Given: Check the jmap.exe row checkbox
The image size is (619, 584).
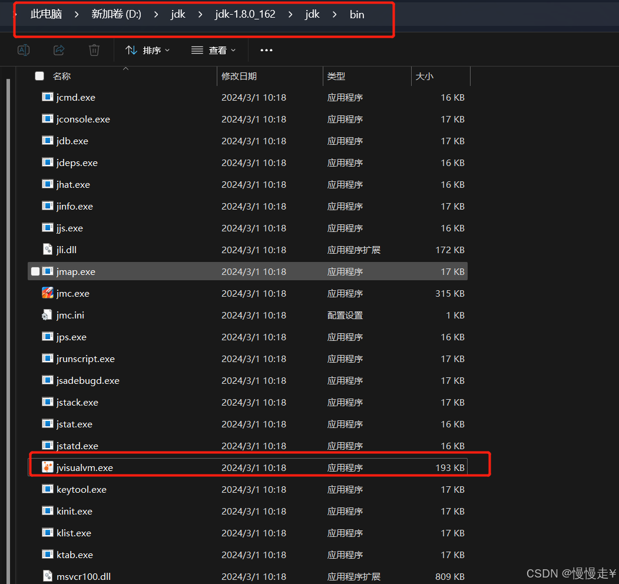Looking at the screenshot, I should click(35, 271).
